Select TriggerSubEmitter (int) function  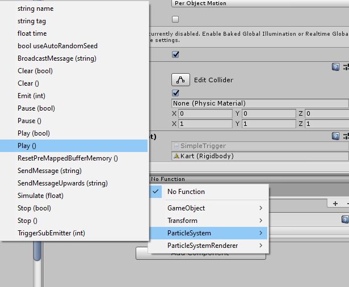tap(74, 233)
